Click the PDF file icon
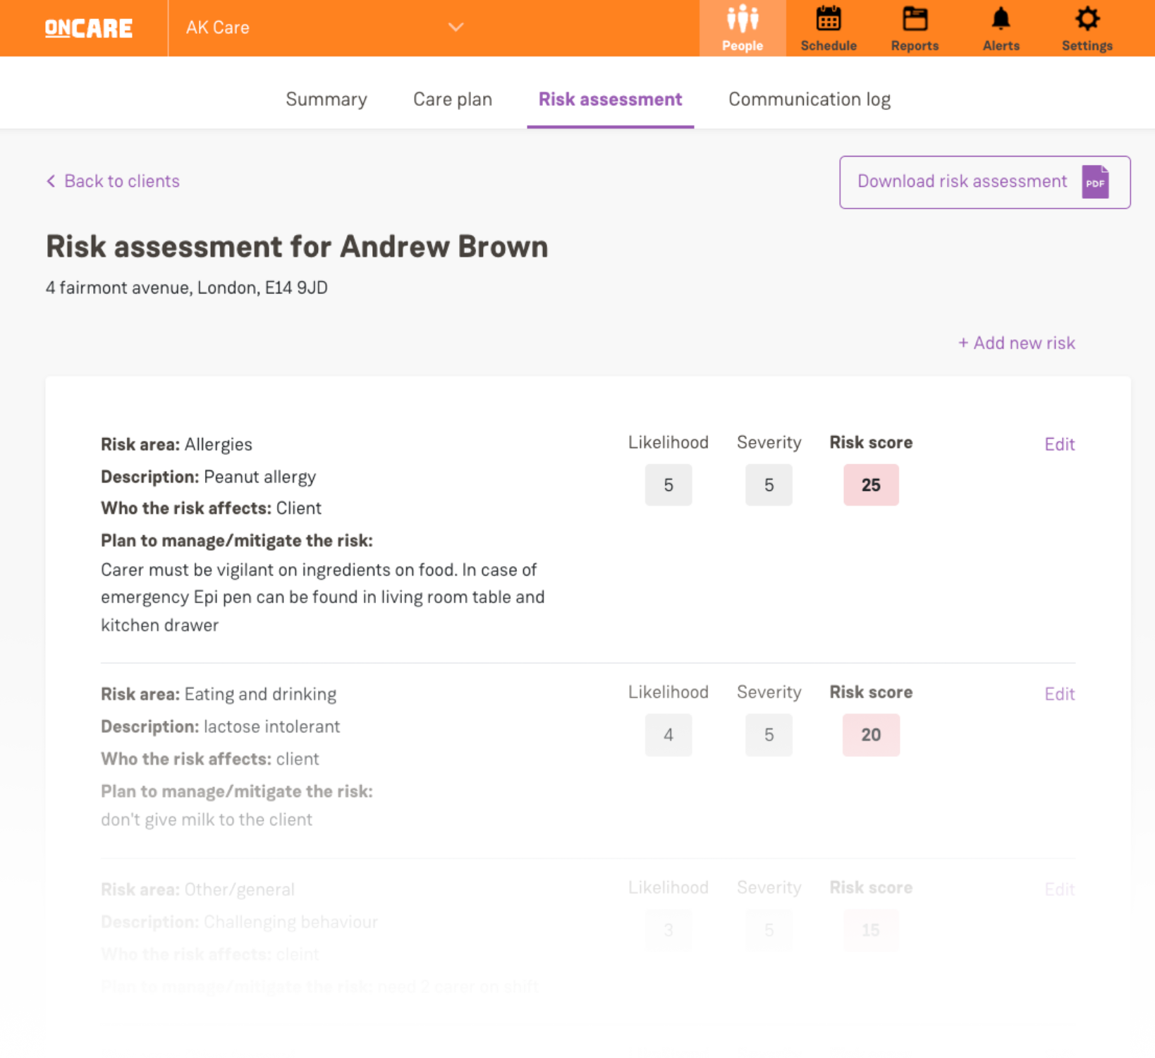Viewport: 1155px width, 1058px height. (x=1095, y=182)
